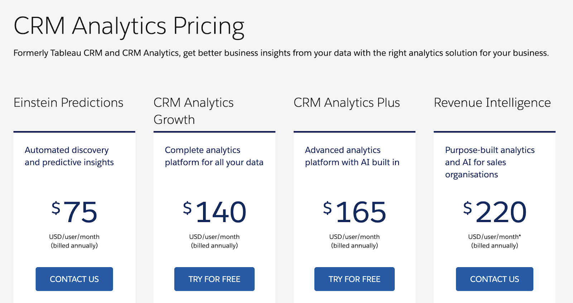Click the $75 price figure

click(74, 212)
